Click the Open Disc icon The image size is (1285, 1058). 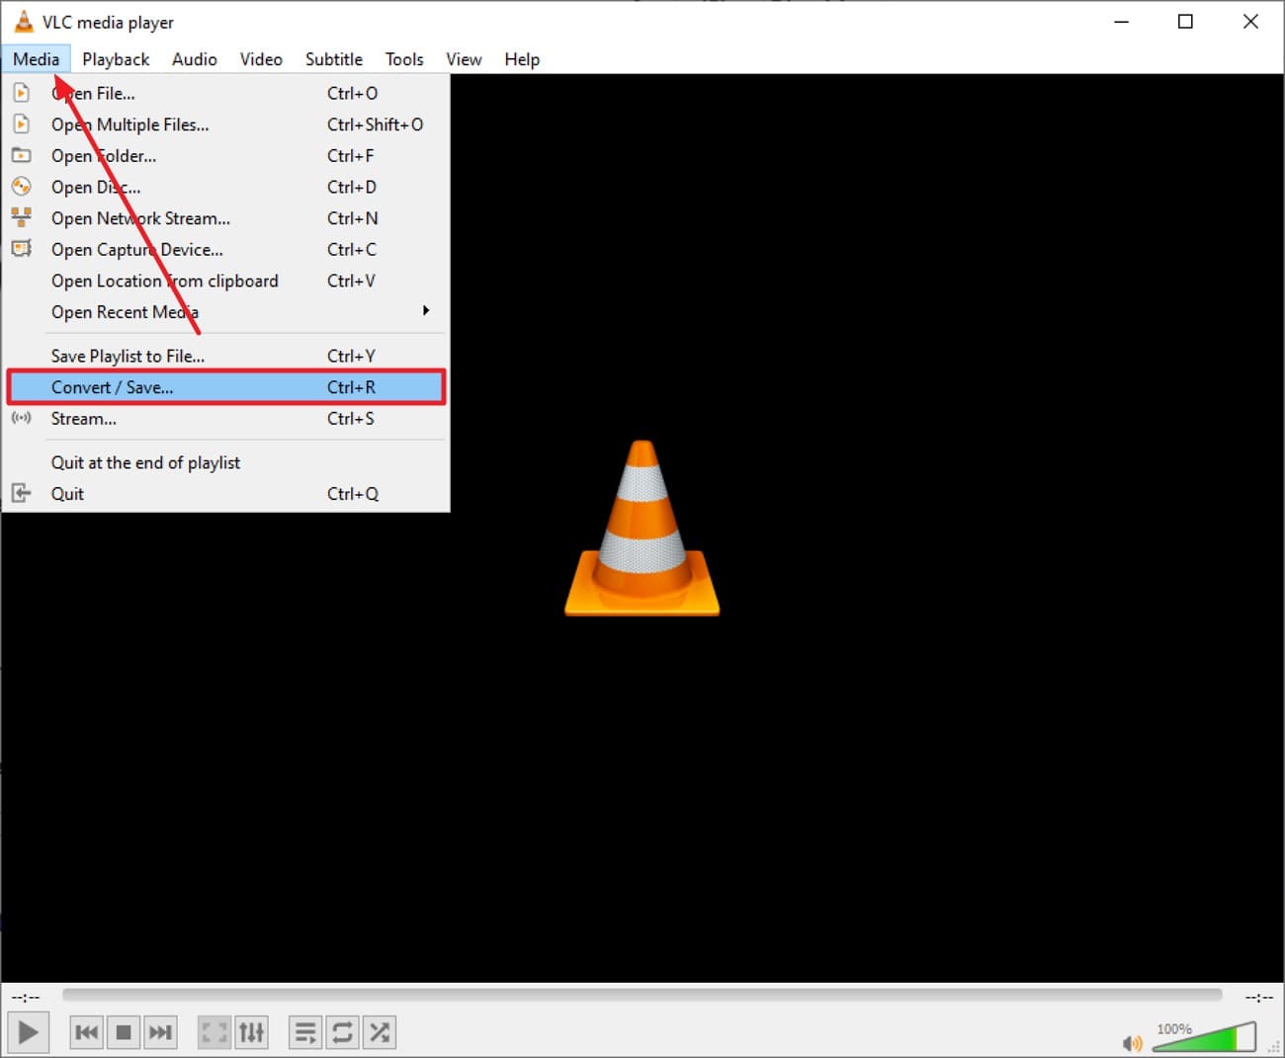coord(21,187)
